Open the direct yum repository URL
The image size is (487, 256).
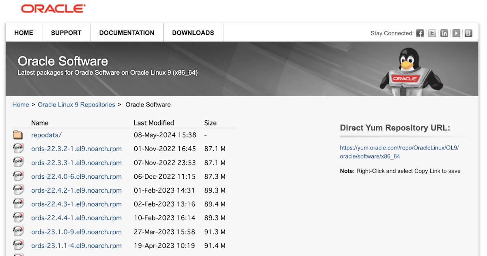point(399,152)
